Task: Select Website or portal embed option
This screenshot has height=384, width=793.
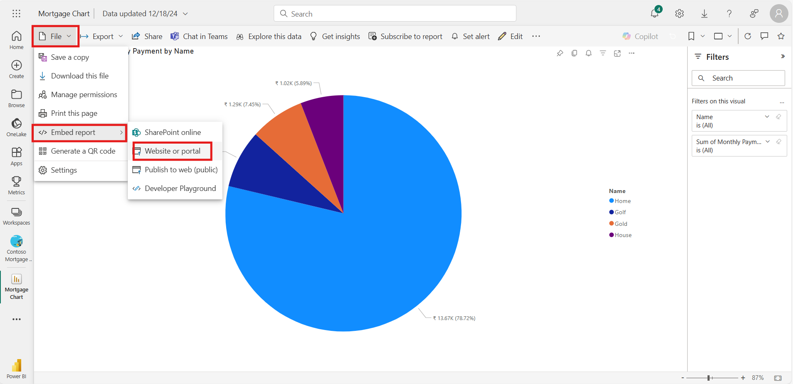Action: (172, 151)
